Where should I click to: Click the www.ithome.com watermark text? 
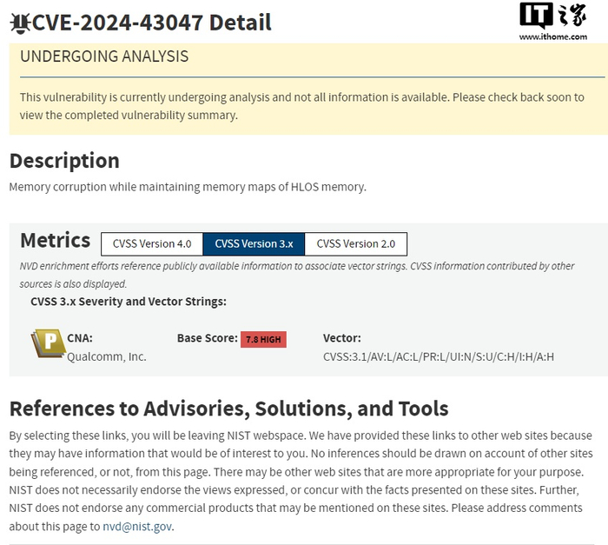pos(552,37)
